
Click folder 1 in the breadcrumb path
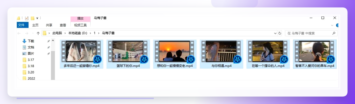coord(95,33)
